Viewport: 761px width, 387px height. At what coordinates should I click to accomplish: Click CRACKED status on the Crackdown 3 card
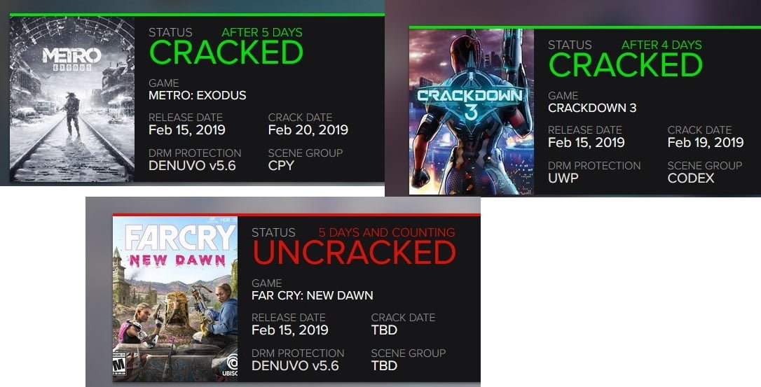[x=625, y=66]
